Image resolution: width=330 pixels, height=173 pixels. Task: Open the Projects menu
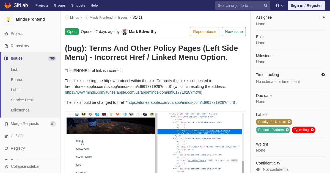(42, 5)
